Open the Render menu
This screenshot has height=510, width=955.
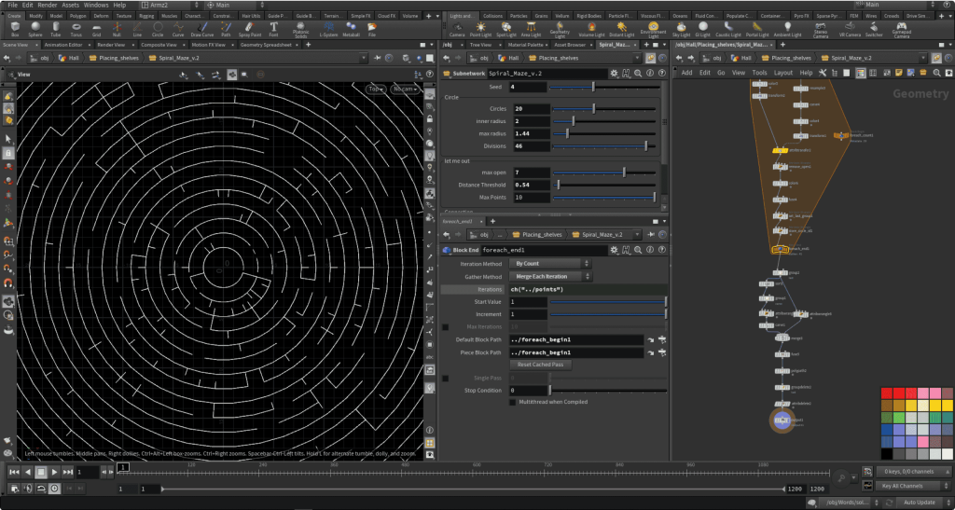[48, 5]
